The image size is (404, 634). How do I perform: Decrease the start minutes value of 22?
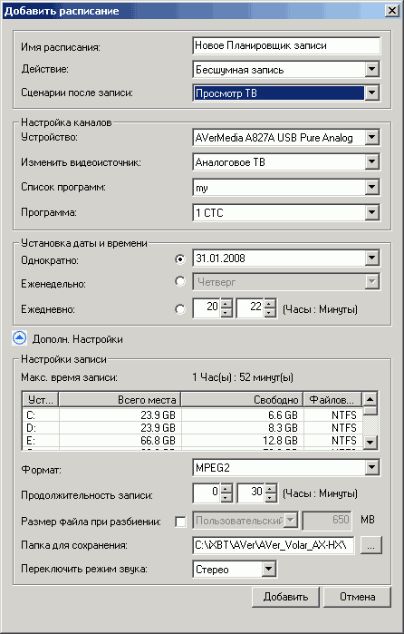click(x=270, y=313)
